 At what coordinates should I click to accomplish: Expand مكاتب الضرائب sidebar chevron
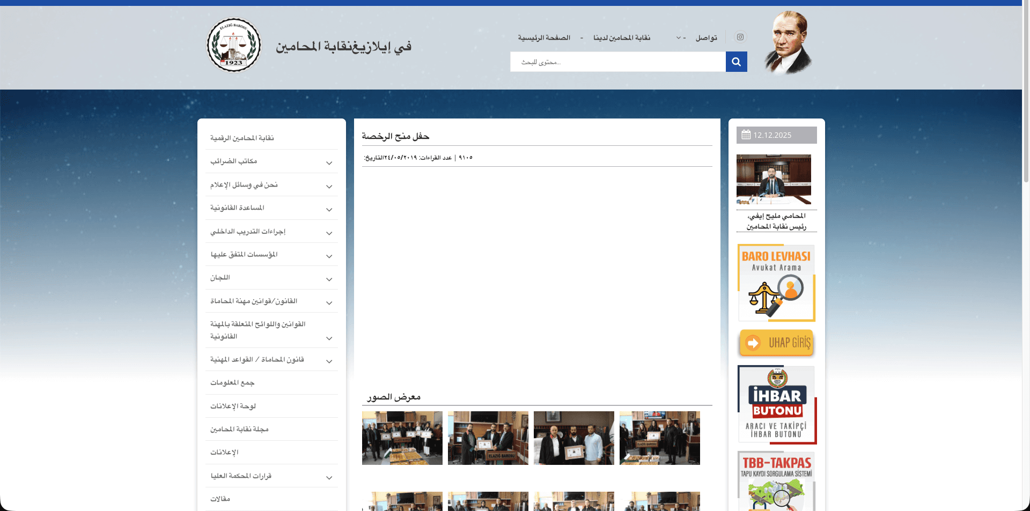click(329, 163)
